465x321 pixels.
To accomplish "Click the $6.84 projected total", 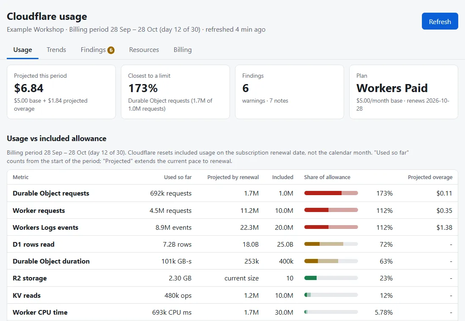I will [x=29, y=88].
